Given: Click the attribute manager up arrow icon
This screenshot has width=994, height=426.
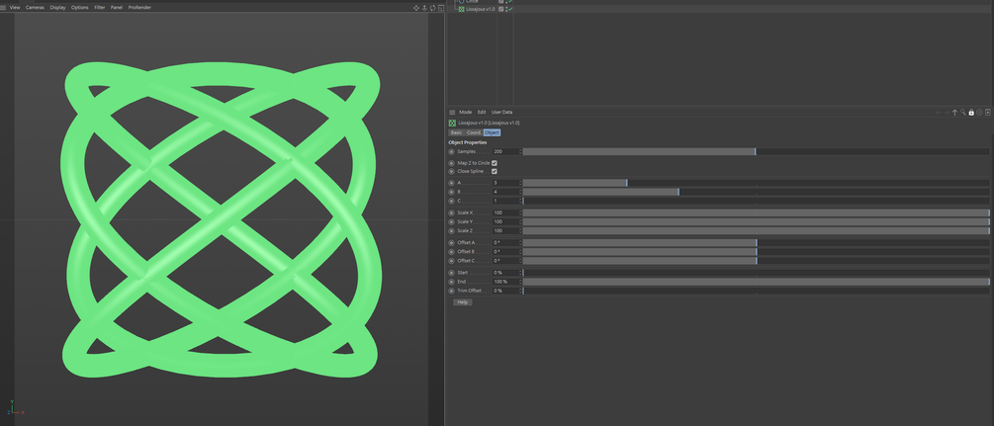Looking at the screenshot, I should click(x=954, y=113).
